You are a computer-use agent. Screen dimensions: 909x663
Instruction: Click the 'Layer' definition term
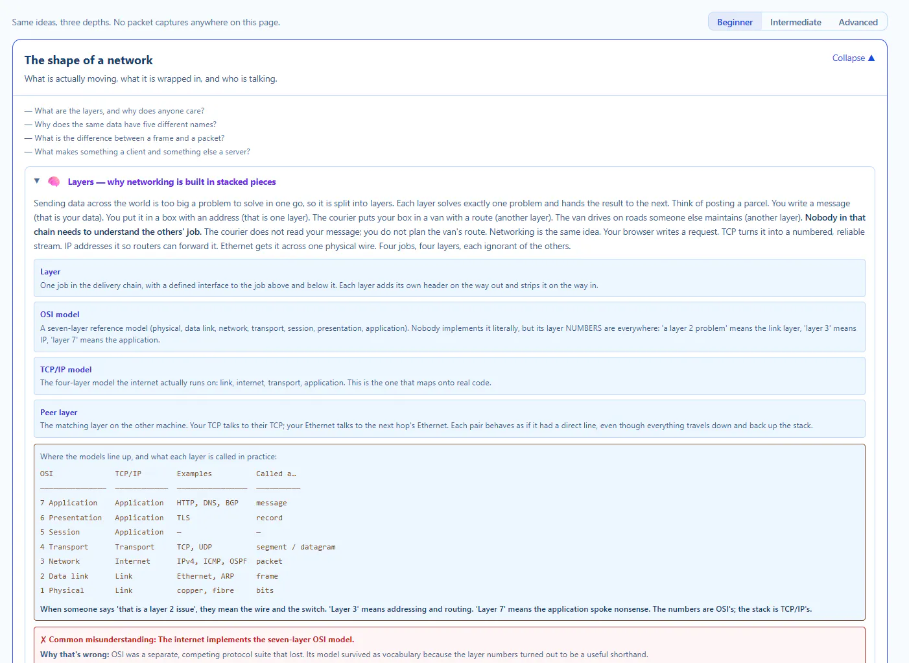point(51,272)
